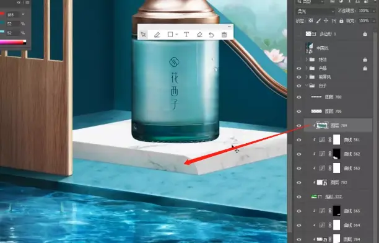Viewport: 379px width, 243px height.
Task: Hide layer 图层 788
Action: (299, 97)
